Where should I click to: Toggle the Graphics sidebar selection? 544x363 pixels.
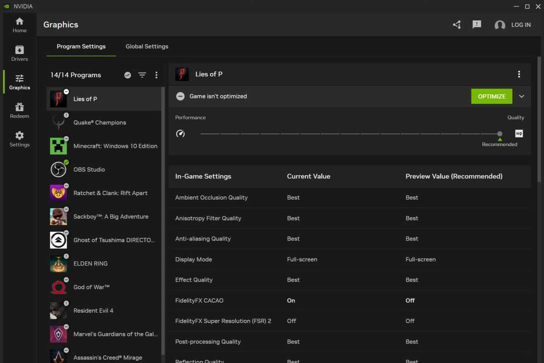pos(19,82)
